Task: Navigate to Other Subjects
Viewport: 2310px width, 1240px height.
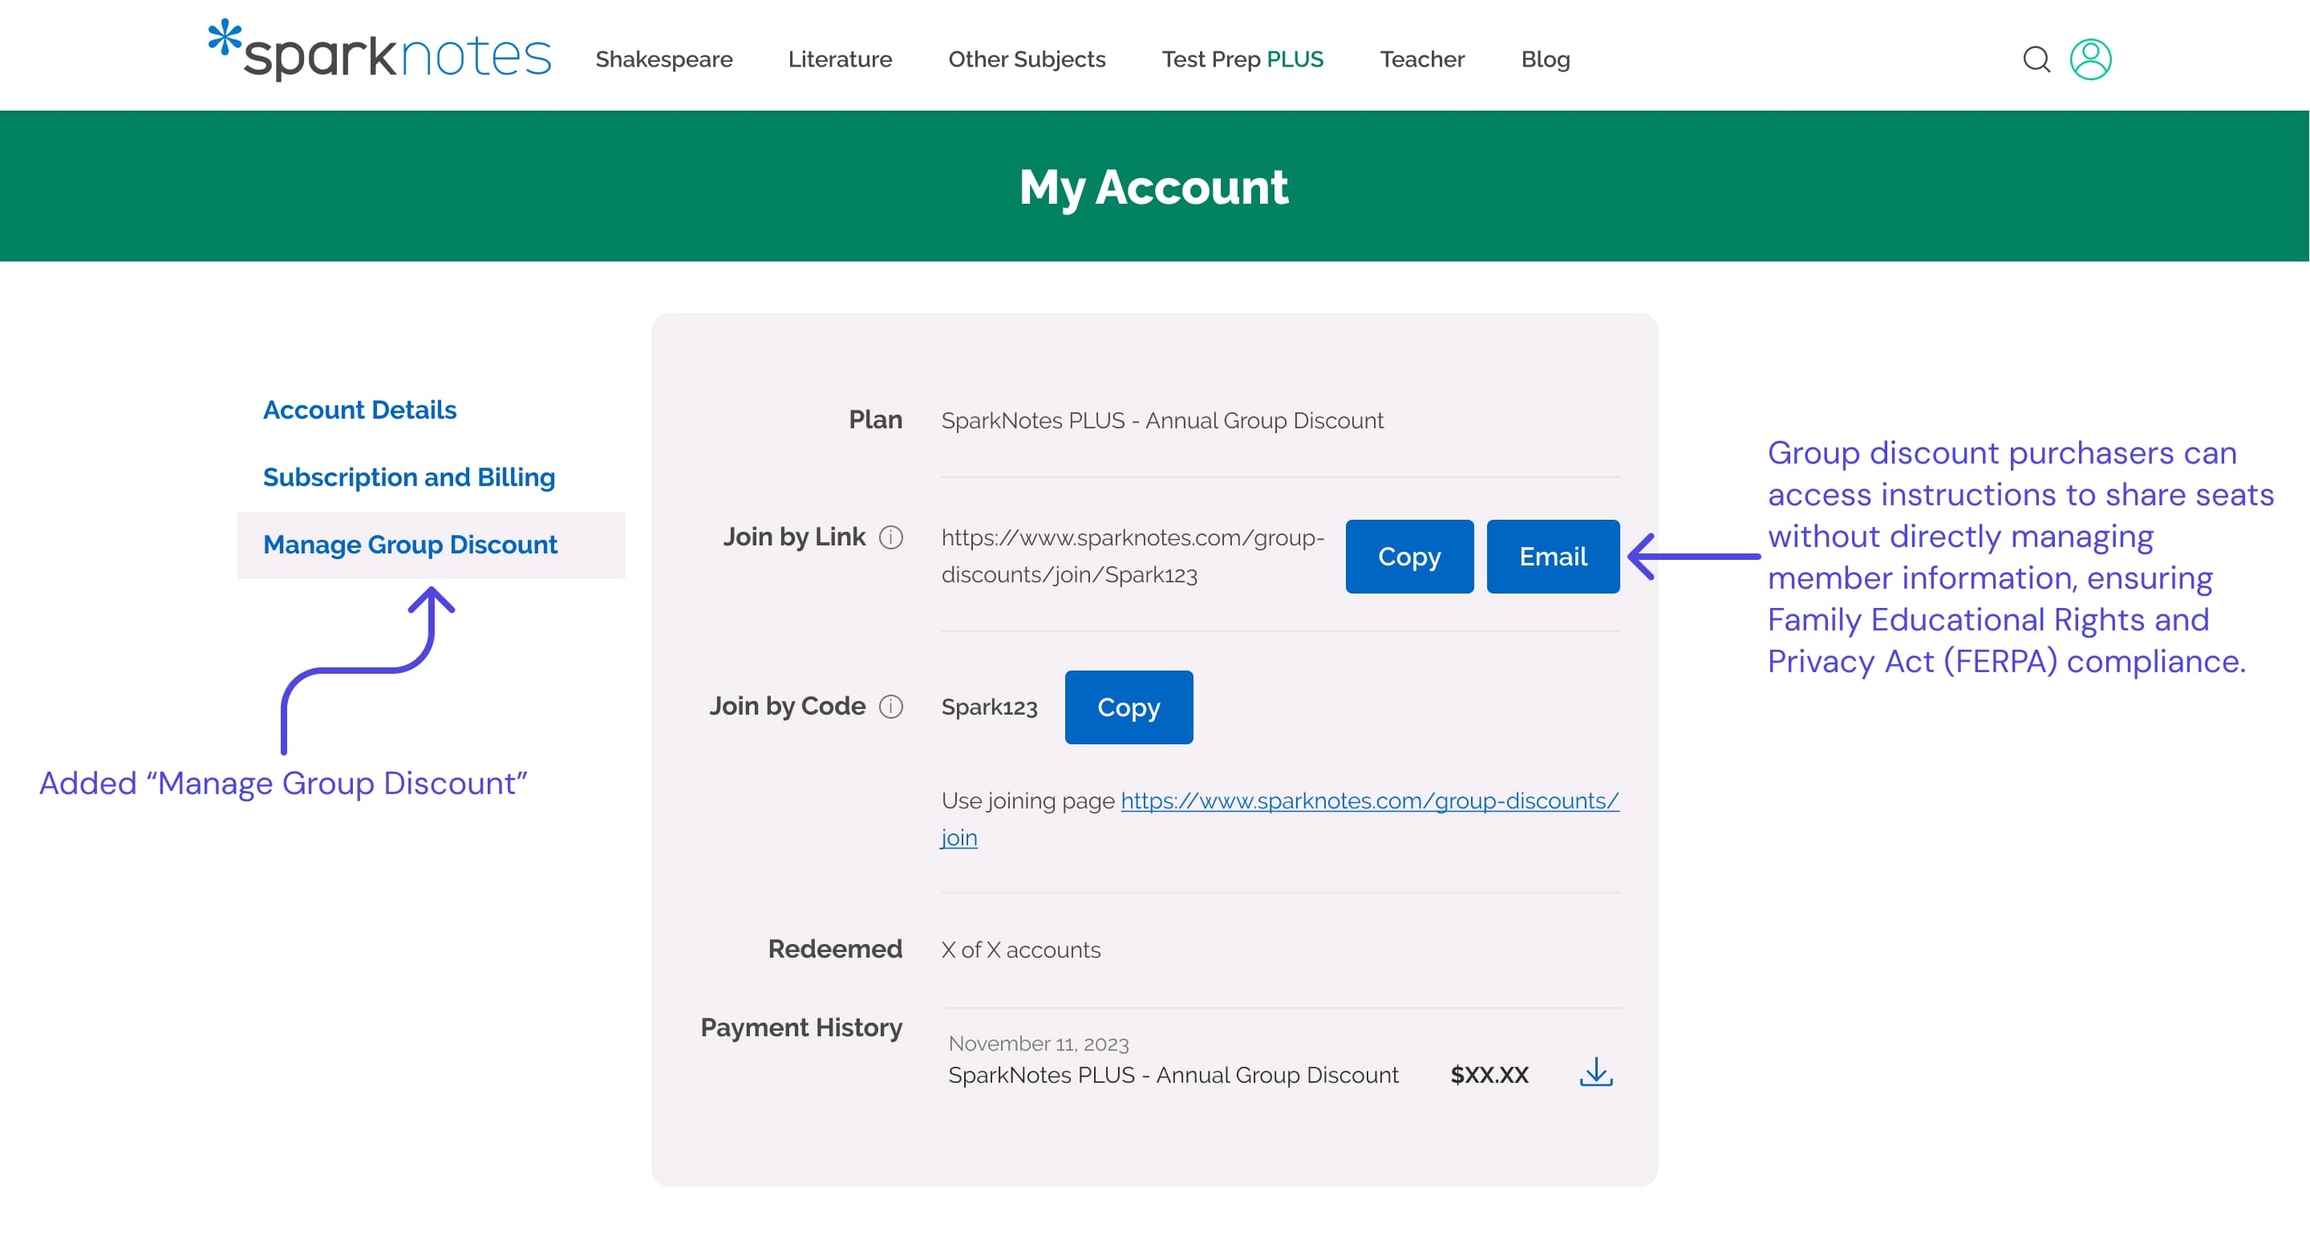Action: [x=1027, y=59]
